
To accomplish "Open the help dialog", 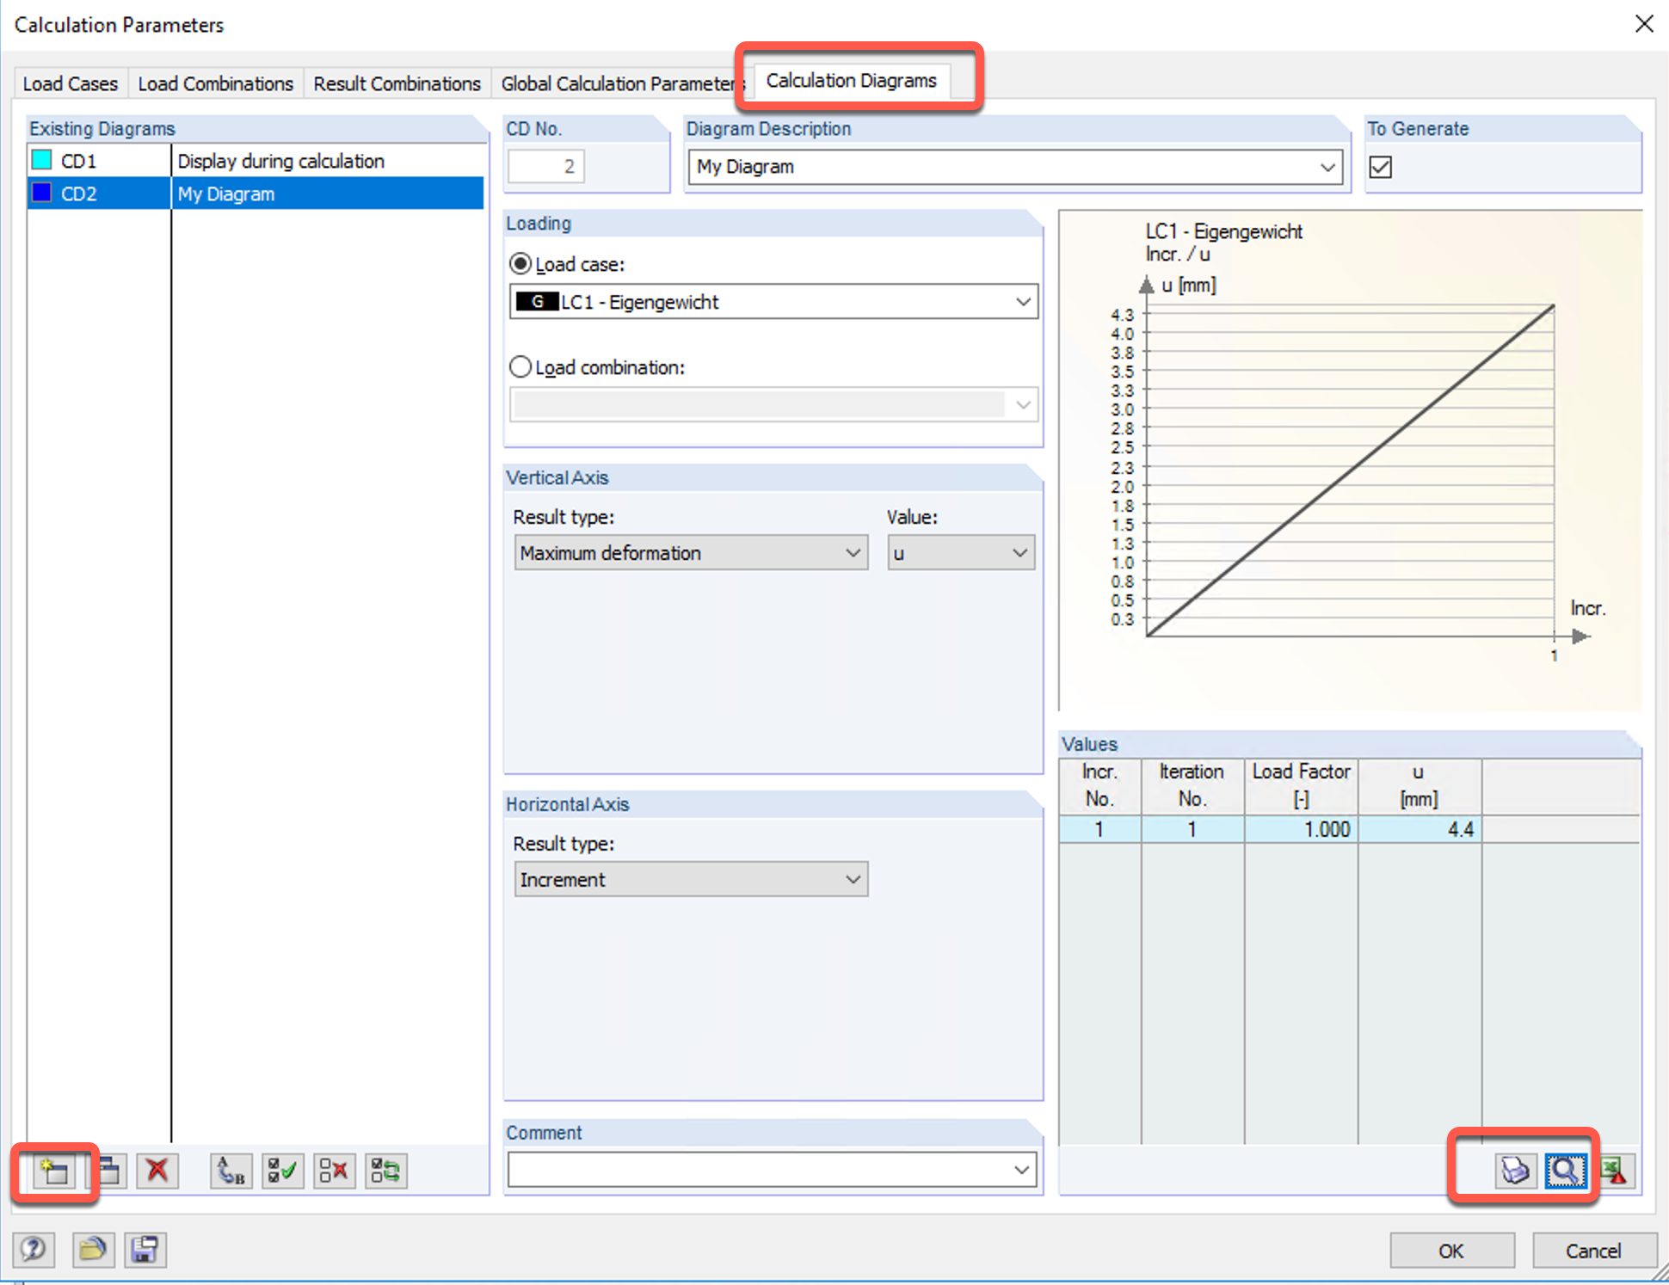I will pyautogui.click(x=34, y=1249).
